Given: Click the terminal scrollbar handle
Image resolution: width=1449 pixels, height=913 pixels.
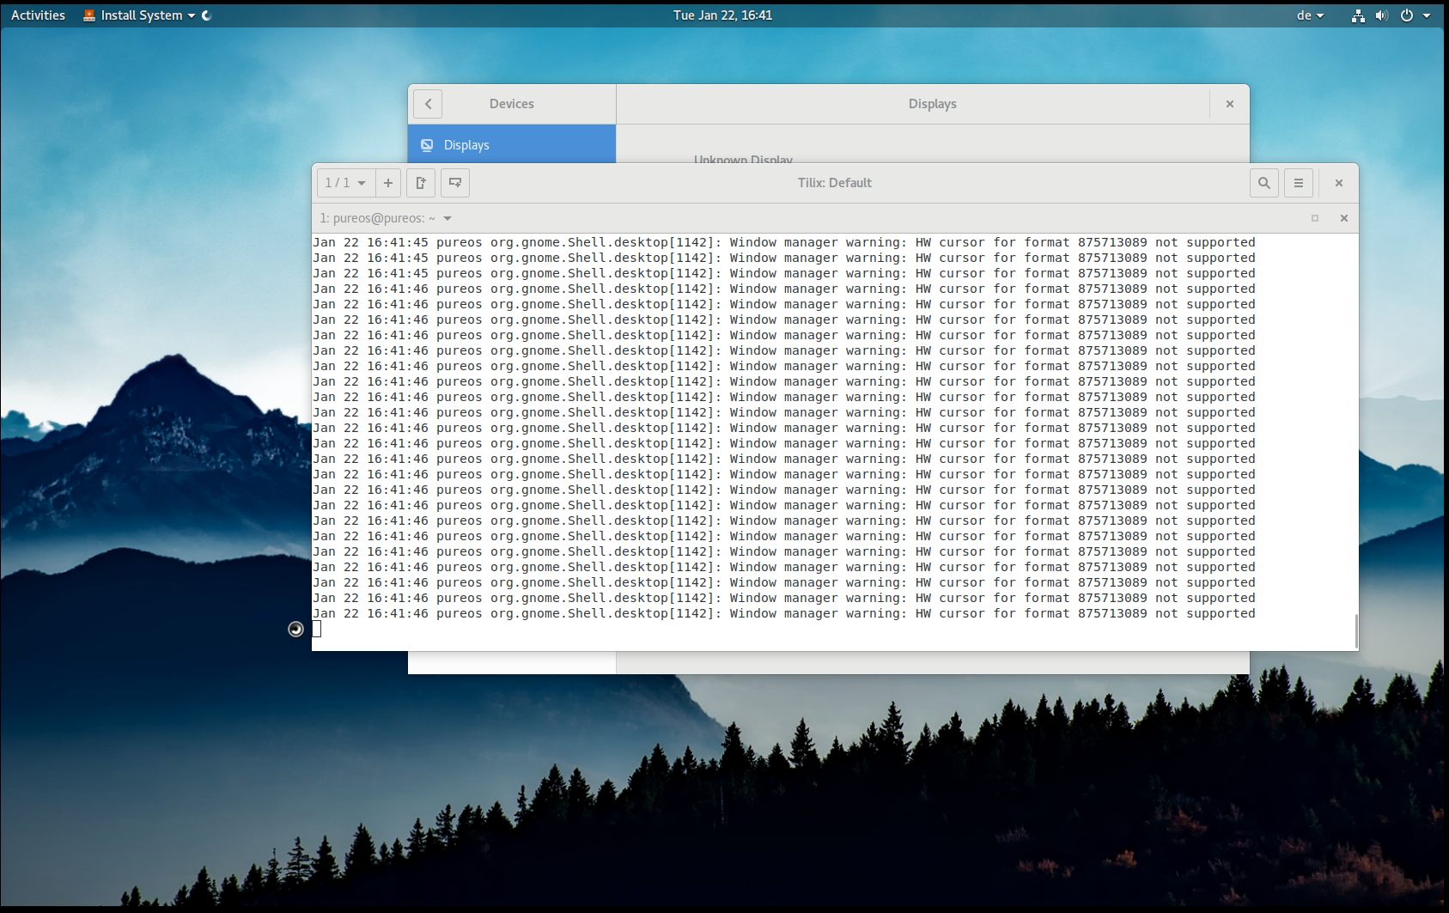Looking at the screenshot, I should (1355, 631).
